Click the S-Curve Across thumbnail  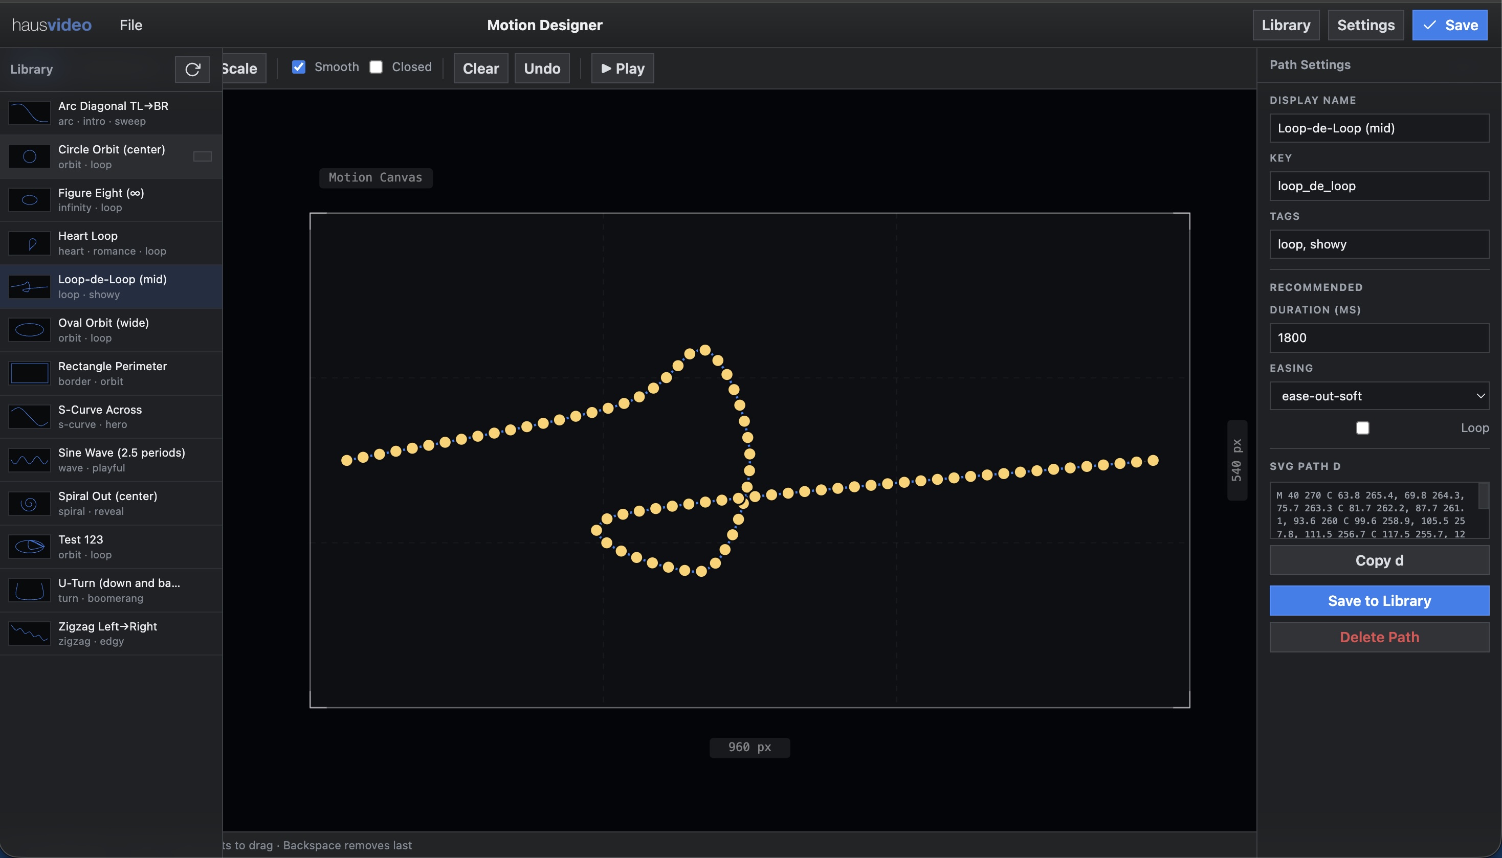click(x=30, y=417)
